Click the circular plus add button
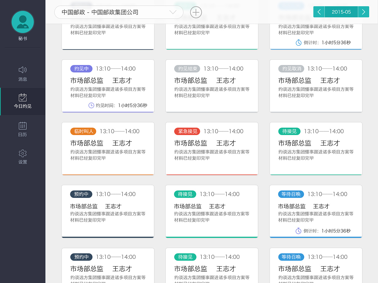378x283 pixels. pos(196,12)
